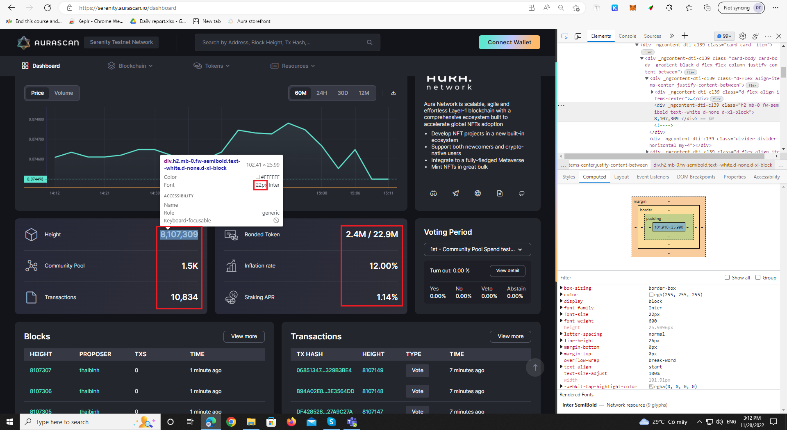Check the Group checkbox in Computed panel
Image resolution: width=787 pixels, height=430 pixels.
[x=758, y=277]
